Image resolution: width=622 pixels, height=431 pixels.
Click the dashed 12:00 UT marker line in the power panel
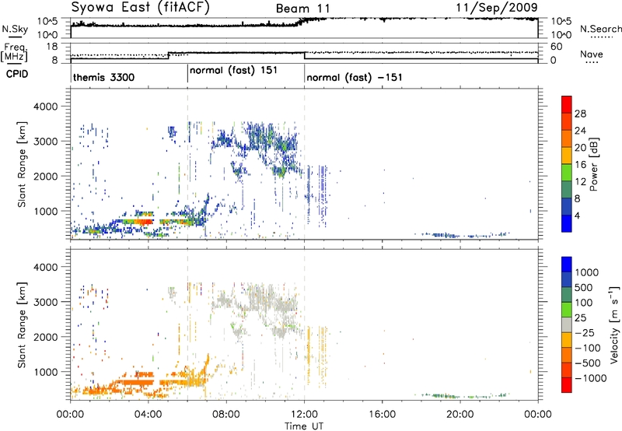[x=305, y=163]
